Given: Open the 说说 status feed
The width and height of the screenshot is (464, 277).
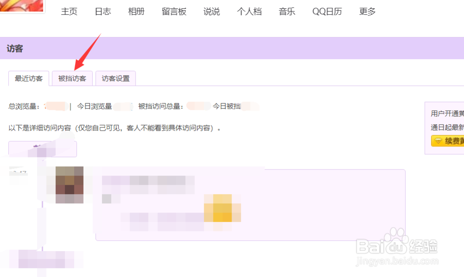Looking at the screenshot, I should click(212, 12).
